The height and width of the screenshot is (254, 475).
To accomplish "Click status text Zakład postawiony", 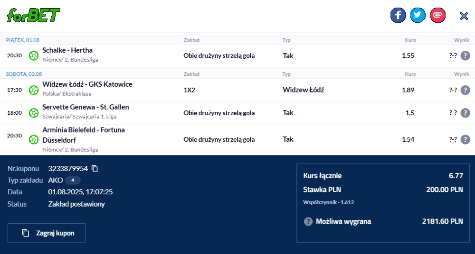I will 76,204.
